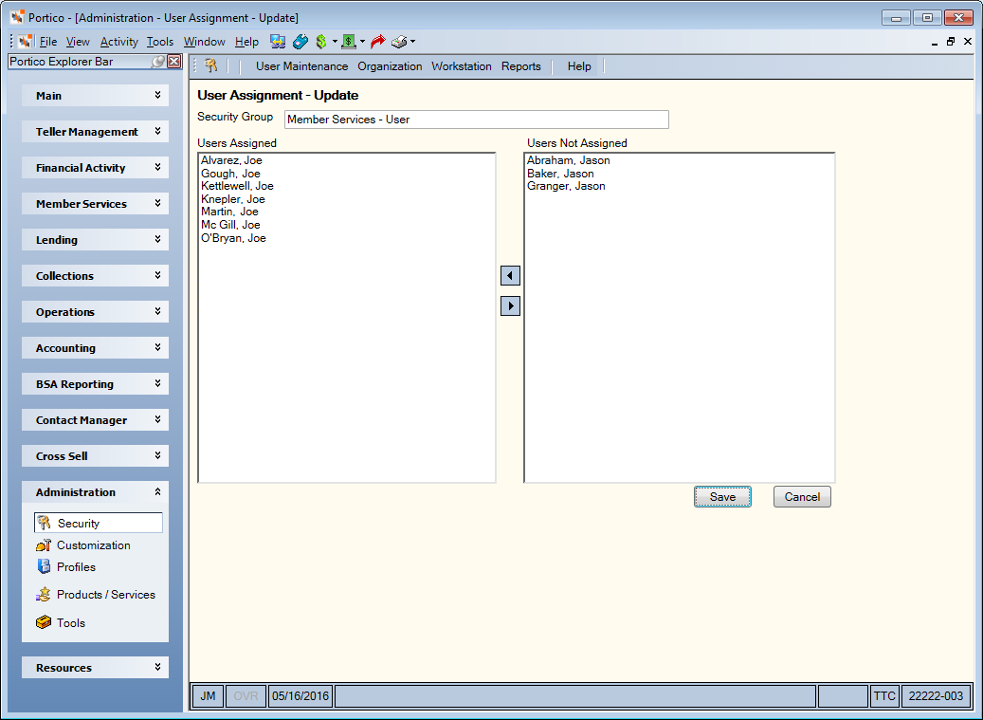Open the User Maintenance menu

301,65
